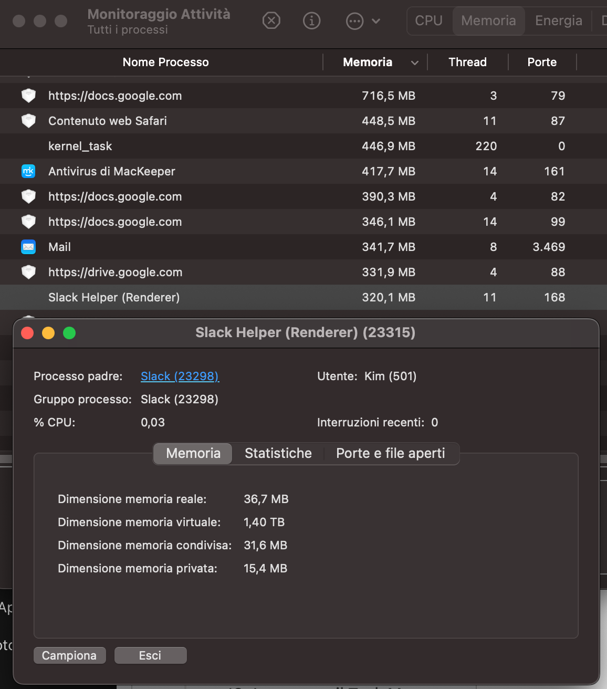Sort by the Thread column header
The width and height of the screenshot is (607, 689).
click(467, 62)
